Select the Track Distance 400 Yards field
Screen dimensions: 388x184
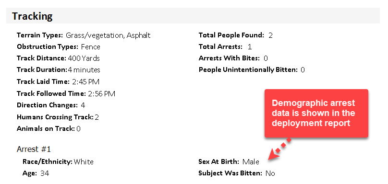pyautogui.click(x=58, y=58)
